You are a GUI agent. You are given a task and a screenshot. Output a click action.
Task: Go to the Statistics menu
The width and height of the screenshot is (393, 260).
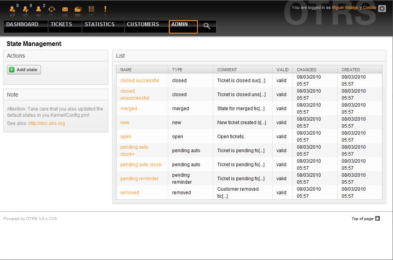(100, 25)
